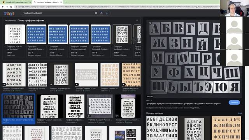This screenshot has width=249, height=140.
Task: Select the трафарет алфавит Google tab
Action: tap(47, 2)
